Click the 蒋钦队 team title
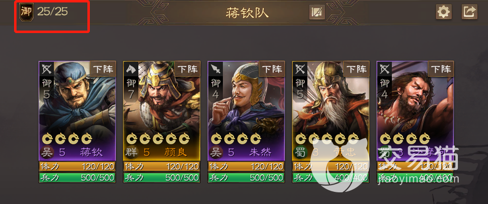Image resolution: width=488 pixels, height=204 pixels. click(247, 13)
